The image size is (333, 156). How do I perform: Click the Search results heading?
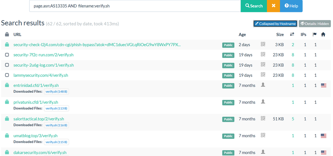click(22, 23)
